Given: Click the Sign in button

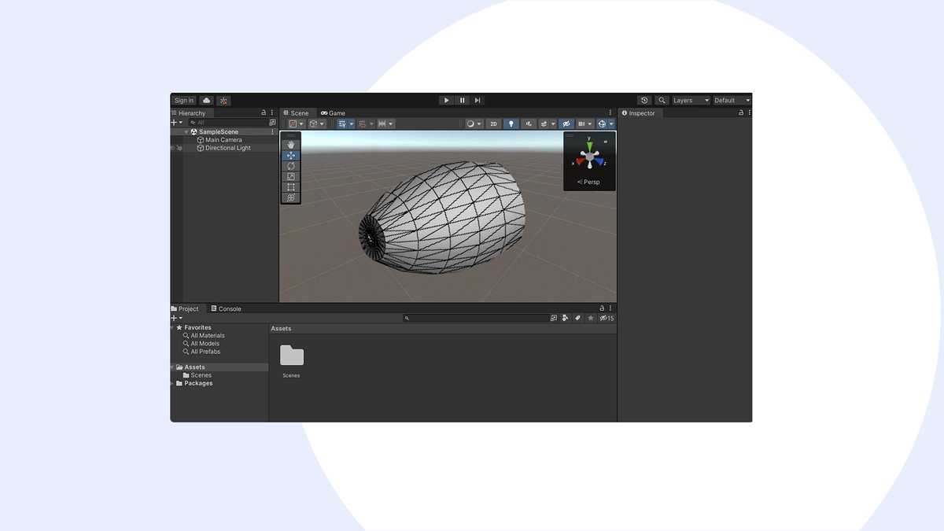Looking at the screenshot, I should point(183,101).
